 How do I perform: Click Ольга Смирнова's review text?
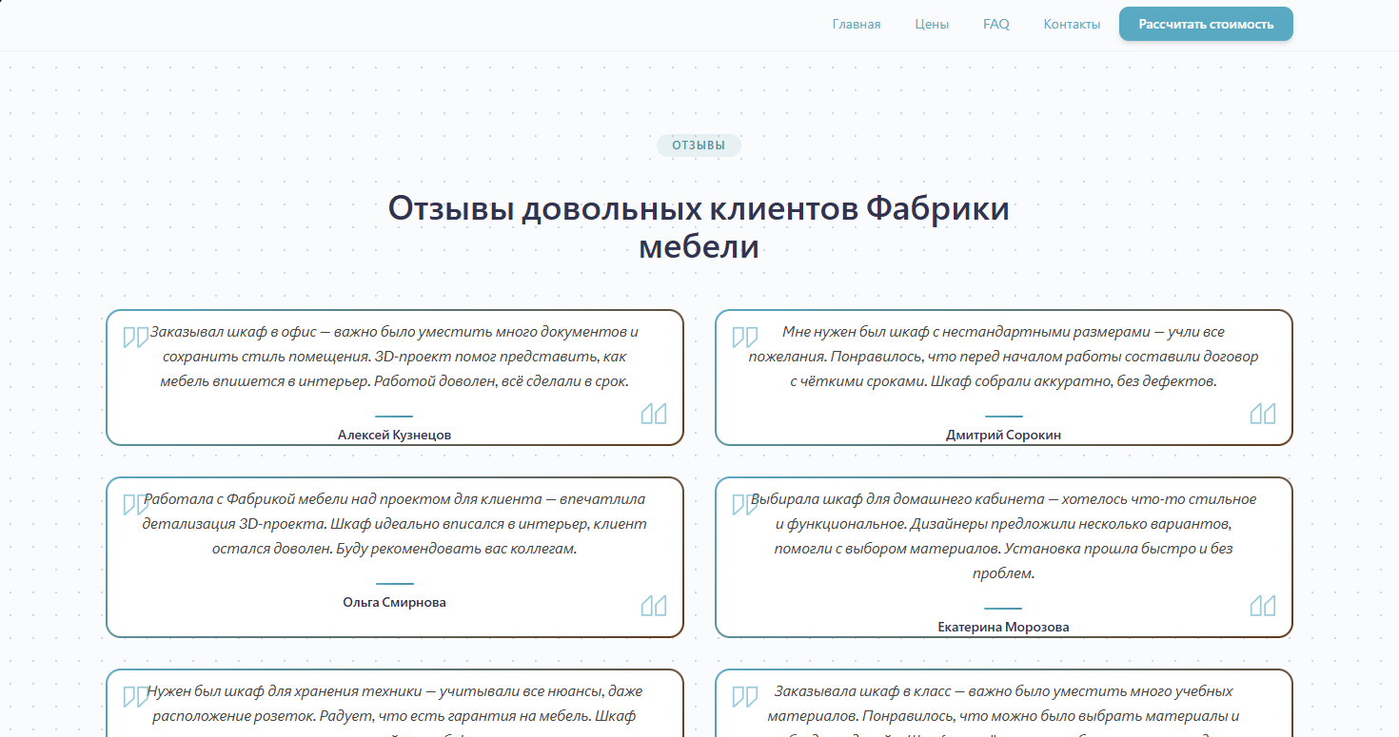(394, 524)
